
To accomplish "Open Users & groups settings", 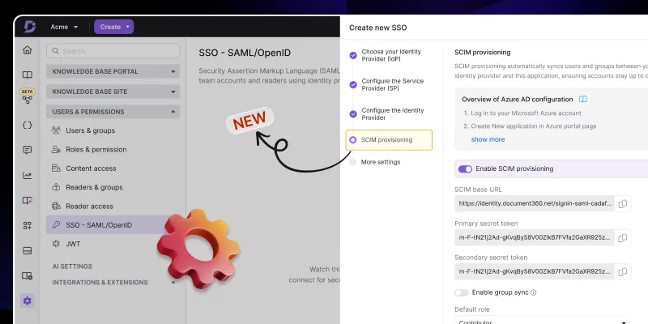I will (x=90, y=130).
